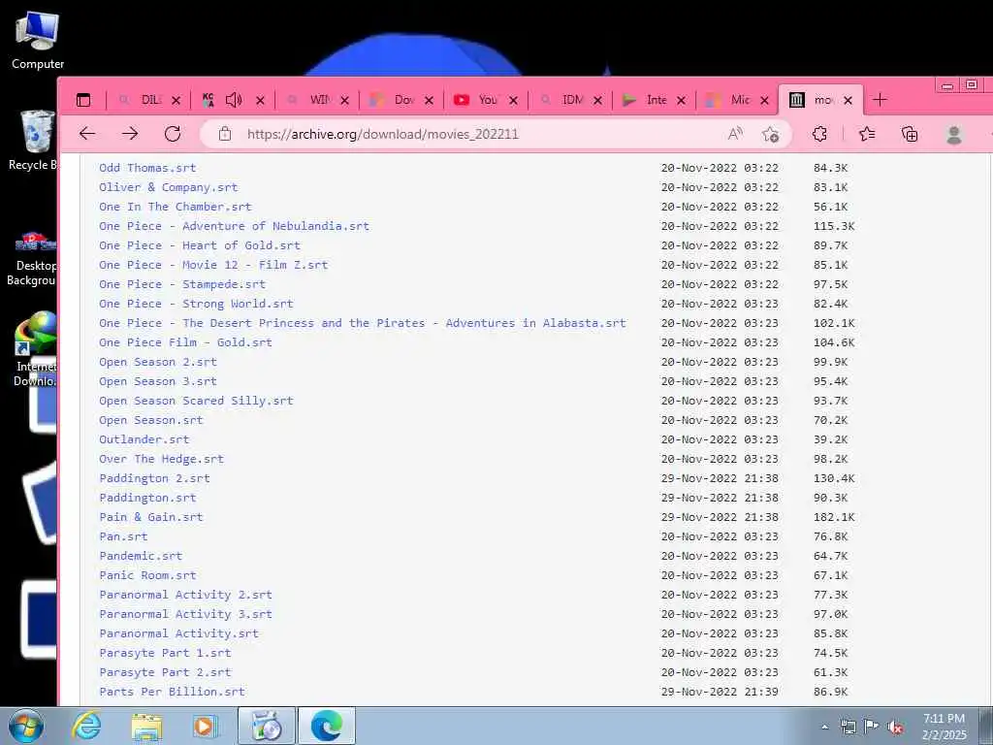Close the YouTube tab
Image resolution: width=993 pixels, height=745 pixels.
click(514, 100)
